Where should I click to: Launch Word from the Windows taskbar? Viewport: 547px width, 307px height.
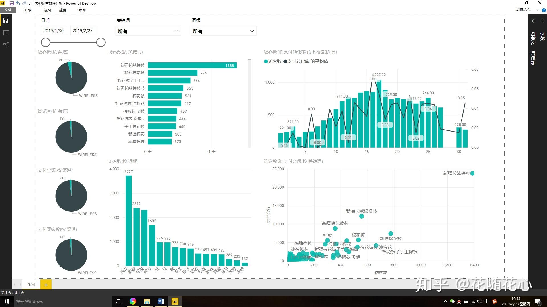[x=161, y=301]
